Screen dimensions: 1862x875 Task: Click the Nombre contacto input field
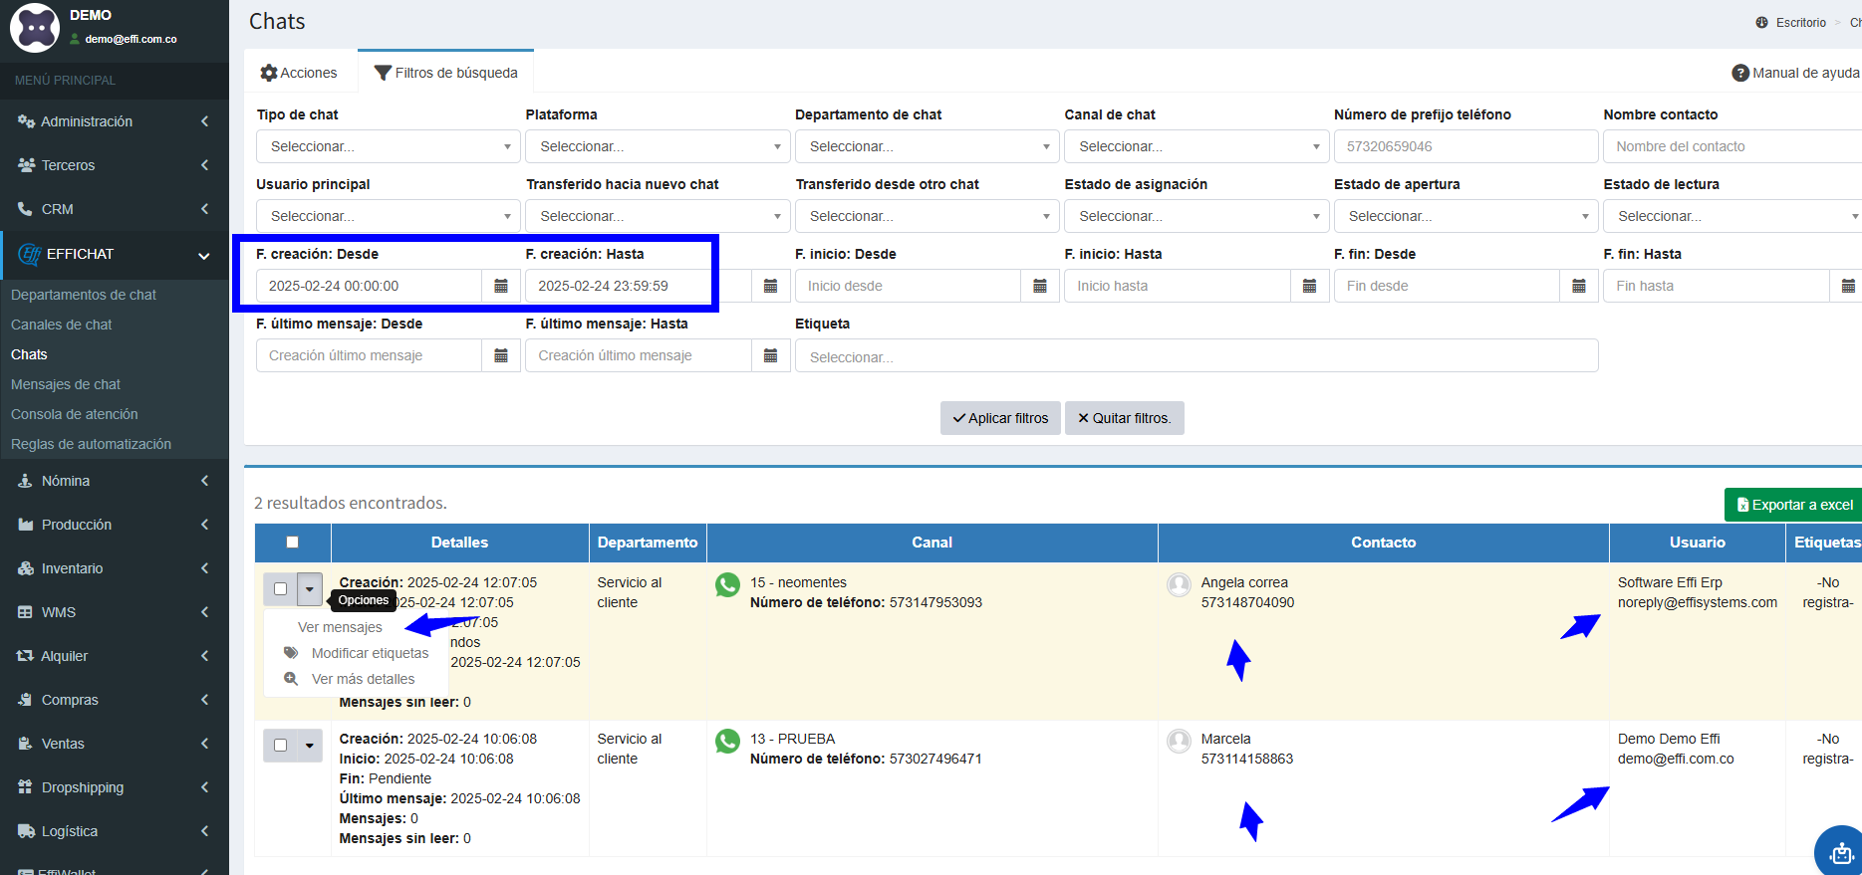1731,146
